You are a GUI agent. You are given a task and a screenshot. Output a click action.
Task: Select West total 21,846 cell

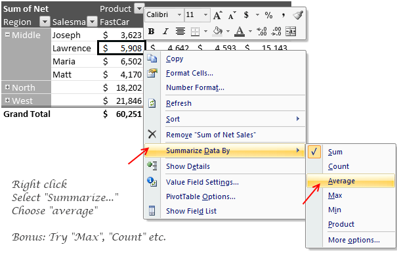121,101
